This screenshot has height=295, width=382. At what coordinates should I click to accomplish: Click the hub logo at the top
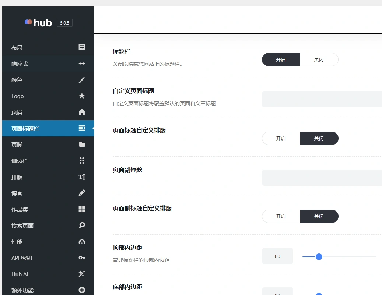38,22
